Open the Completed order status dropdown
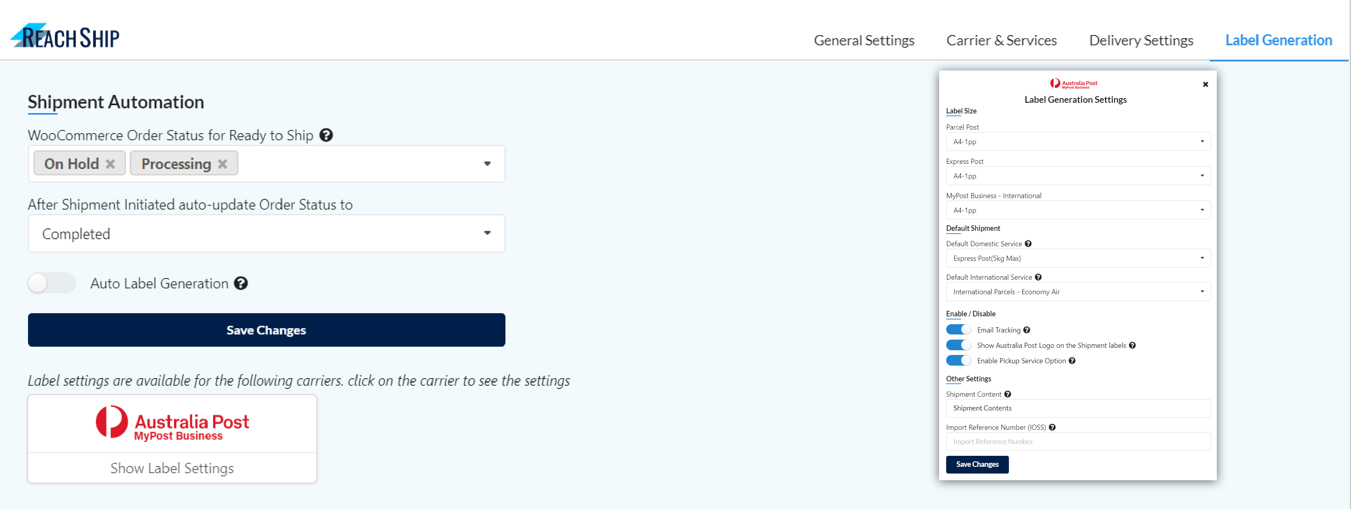The image size is (1351, 509). click(x=266, y=234)
